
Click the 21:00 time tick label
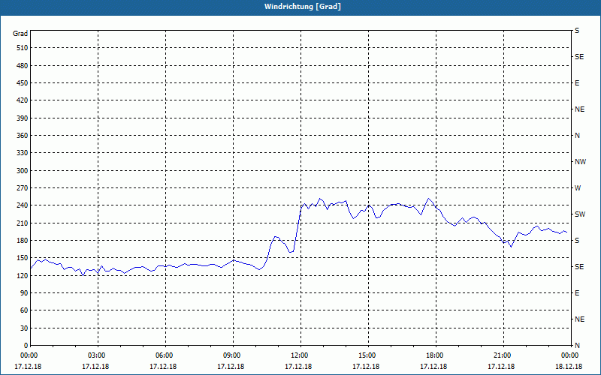pos(503,355)
